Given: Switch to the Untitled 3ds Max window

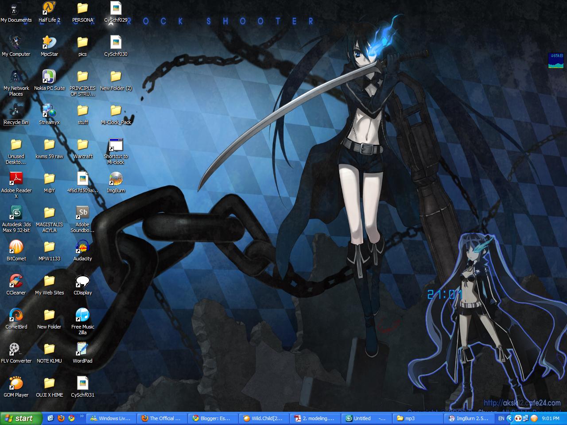Looking at the screenshot, I should (x=366, y=418).
